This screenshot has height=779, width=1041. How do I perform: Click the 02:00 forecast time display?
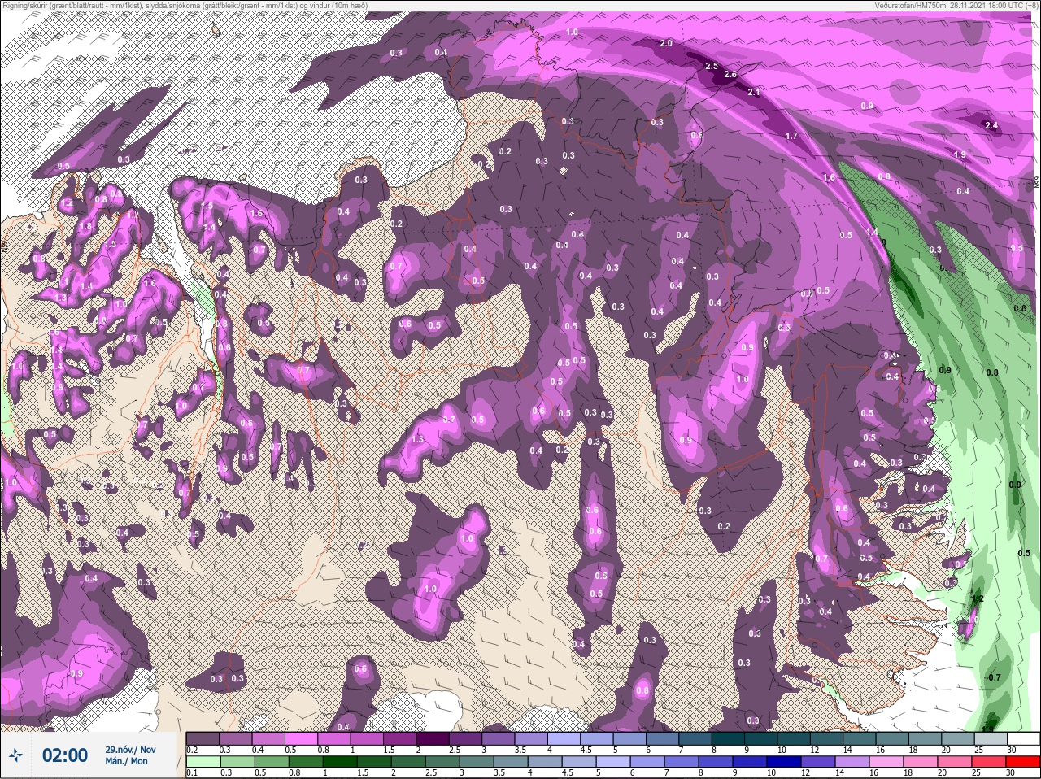pyautogui.click(x=64, y=755)
